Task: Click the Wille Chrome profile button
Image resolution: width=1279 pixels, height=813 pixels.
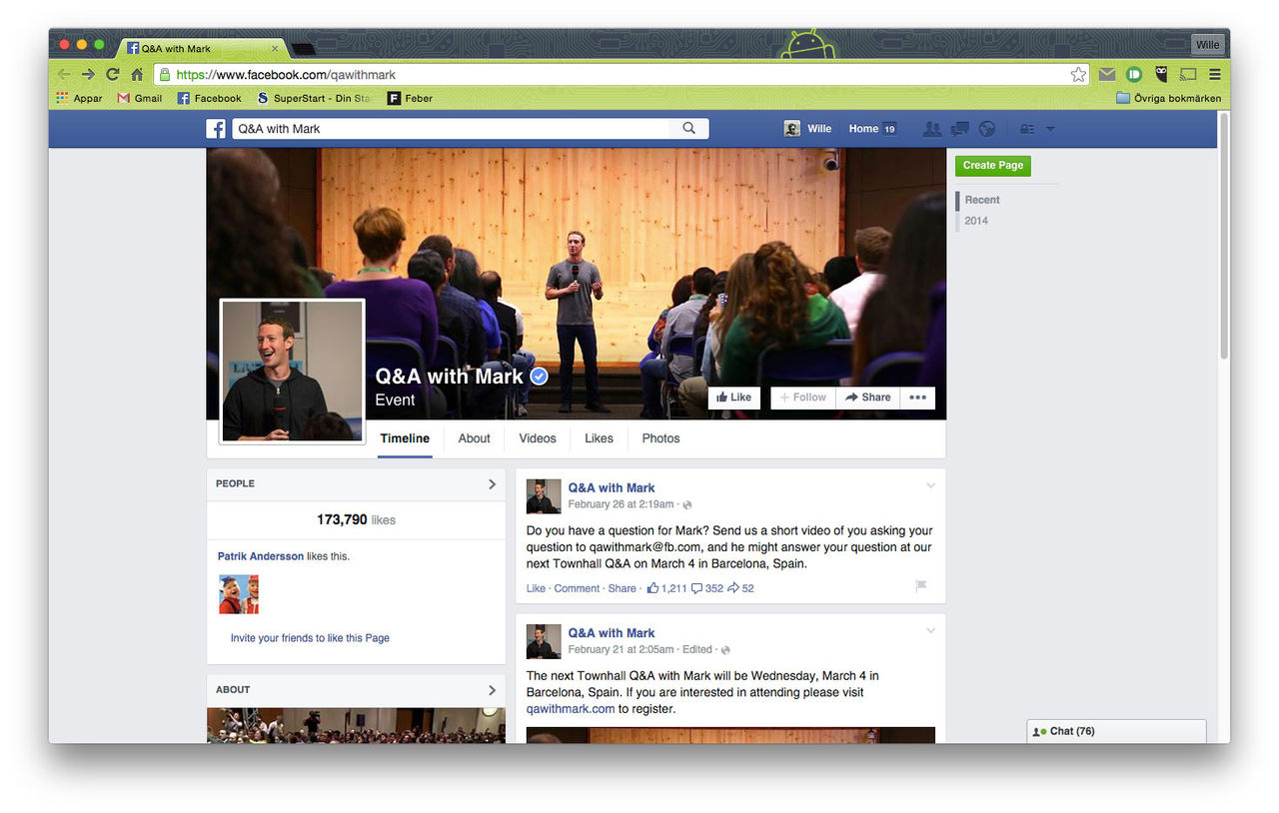Action: [1207, 45]
